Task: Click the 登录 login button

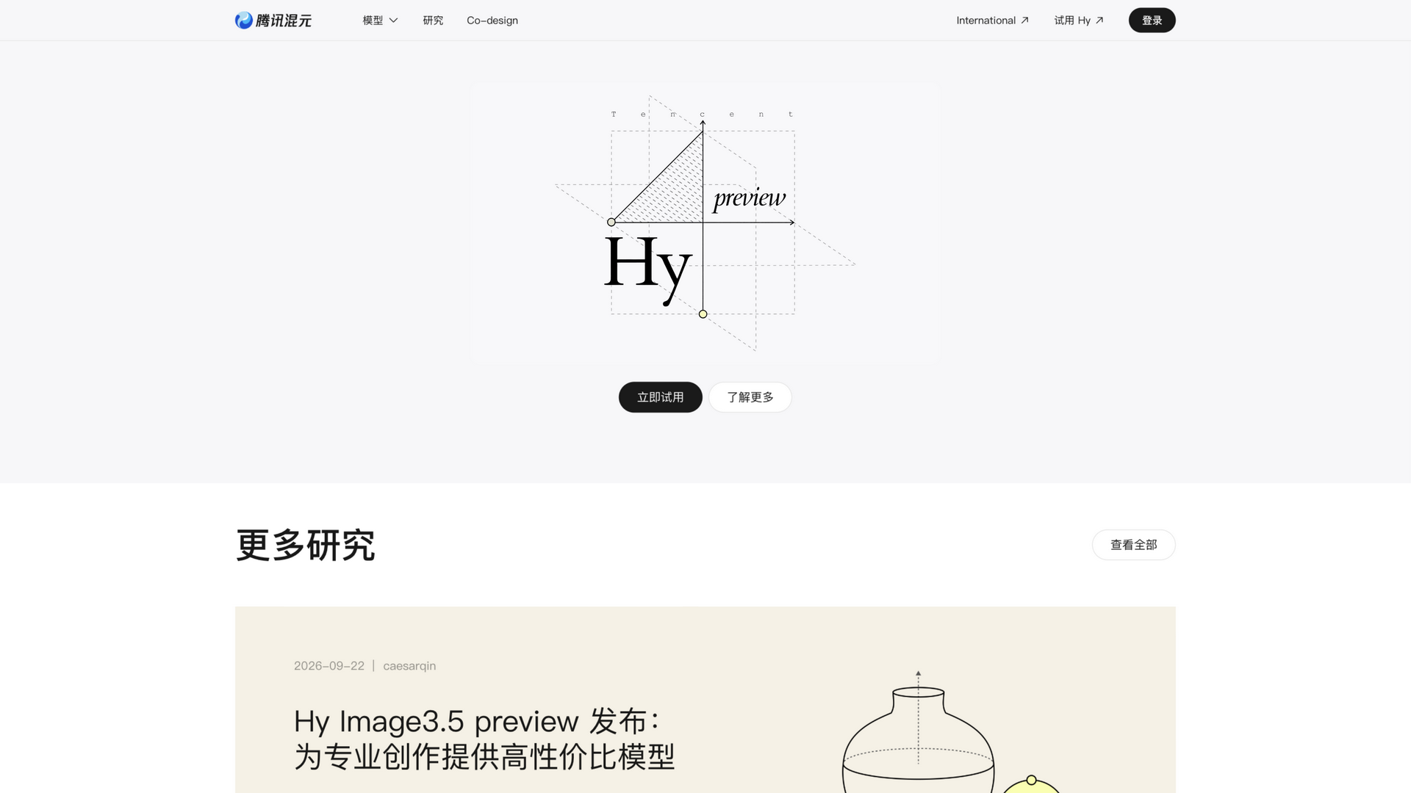Action: pos(1152,21)
